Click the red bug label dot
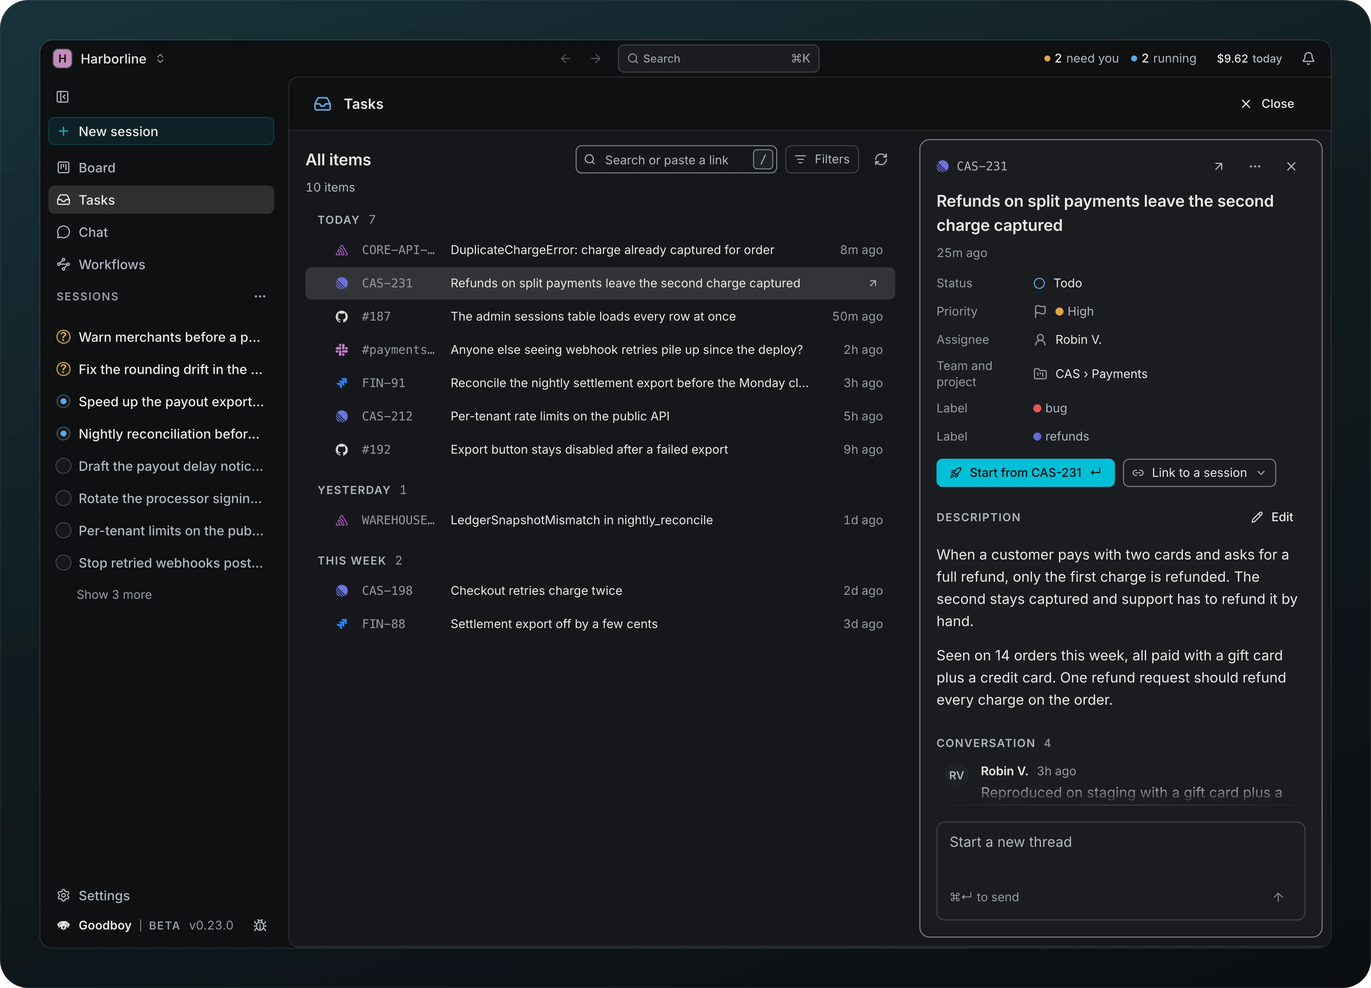Image resolution: width=1371 pixels, height=988 pixels. click(x=1037, y=408)
